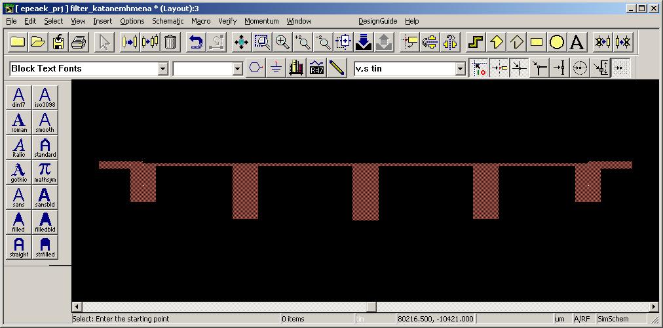Toggle edge snap mode (arrow to box edge)
Screen dimensions: 663x328
tap(600, 68)
